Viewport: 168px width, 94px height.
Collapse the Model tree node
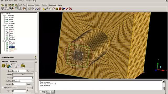(2, 14)
